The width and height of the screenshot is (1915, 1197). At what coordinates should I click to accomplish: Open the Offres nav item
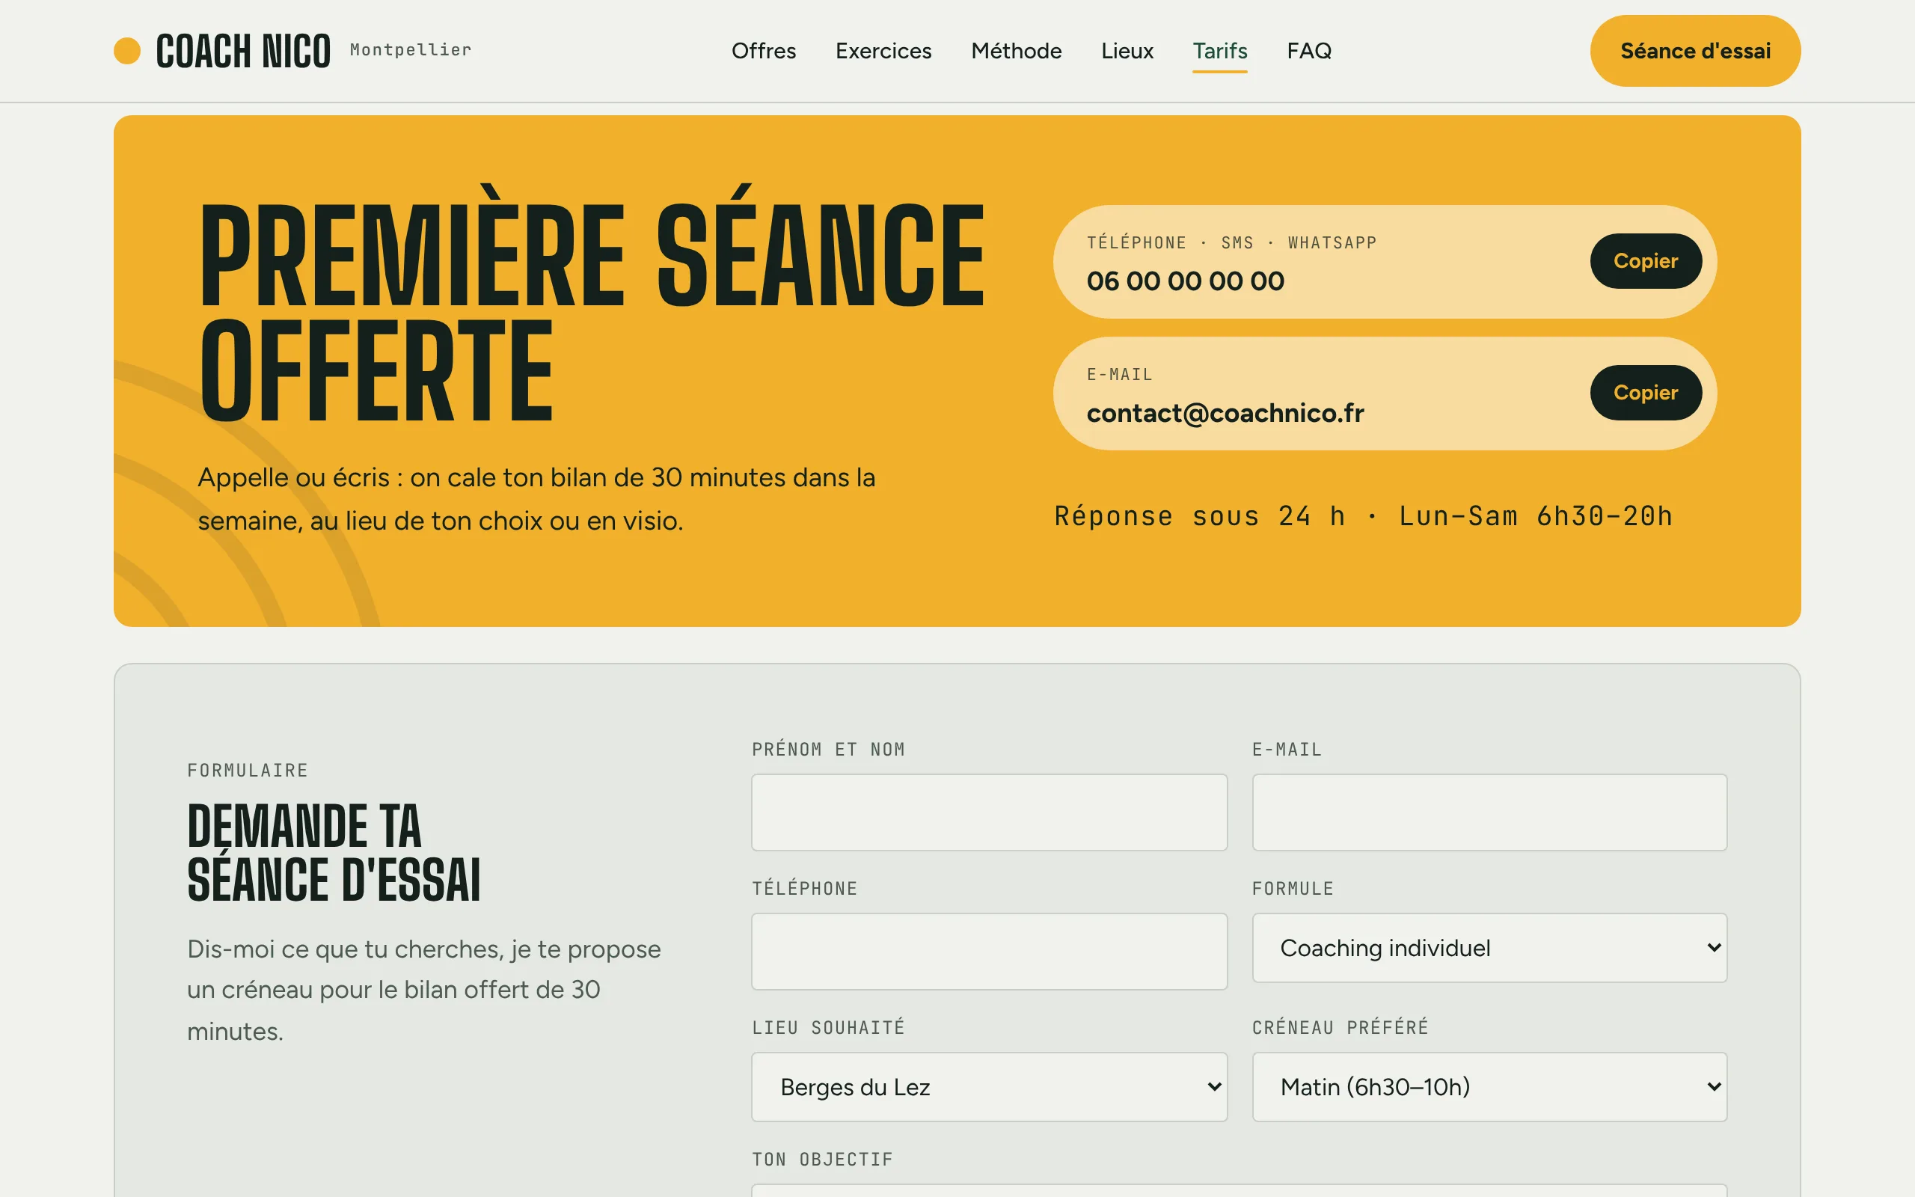764,51
